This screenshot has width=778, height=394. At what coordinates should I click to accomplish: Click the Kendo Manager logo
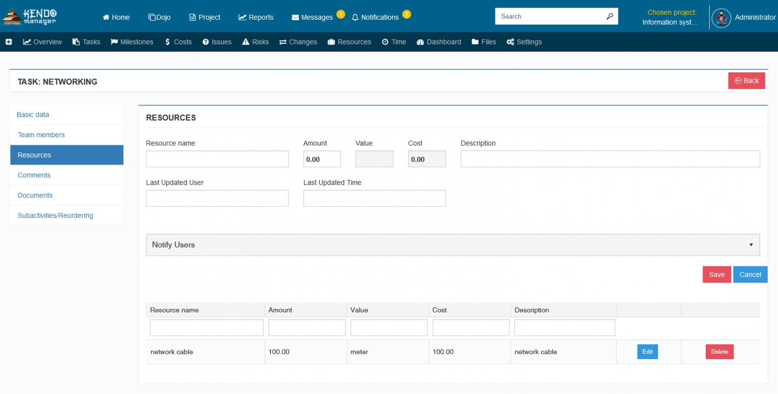tap(29, 16)
